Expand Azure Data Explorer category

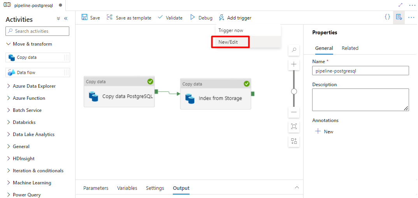click(31, 86)
